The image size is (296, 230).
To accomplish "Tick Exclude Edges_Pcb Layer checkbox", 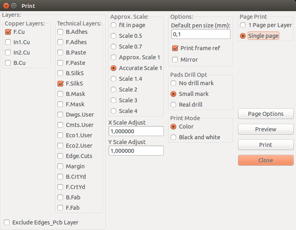I will [7, 222].
